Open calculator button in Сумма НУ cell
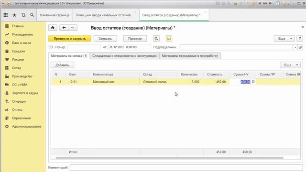 pos(253,82)
